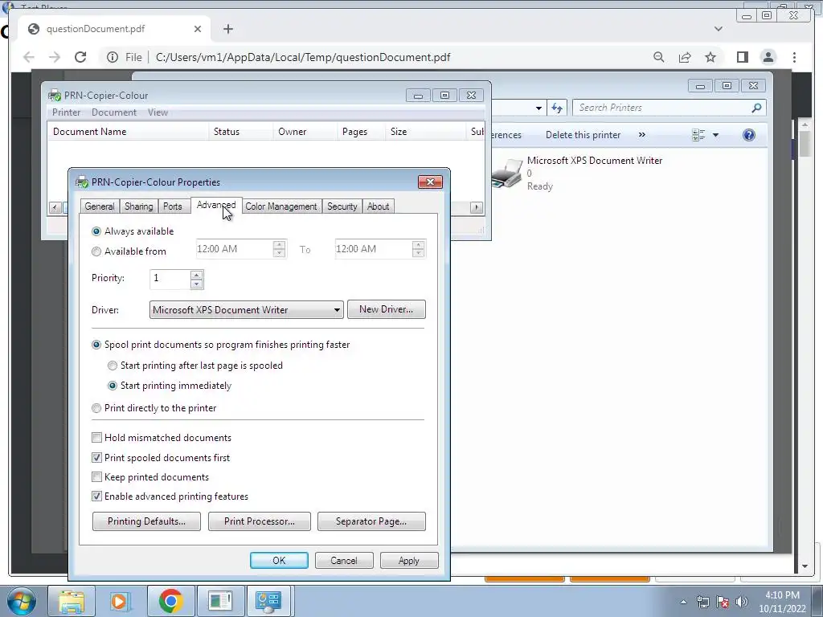The height and width of the screenshot is (617, 823).
Task: Open the Control Panel taskbar item
Action: [x=268, y=601]
